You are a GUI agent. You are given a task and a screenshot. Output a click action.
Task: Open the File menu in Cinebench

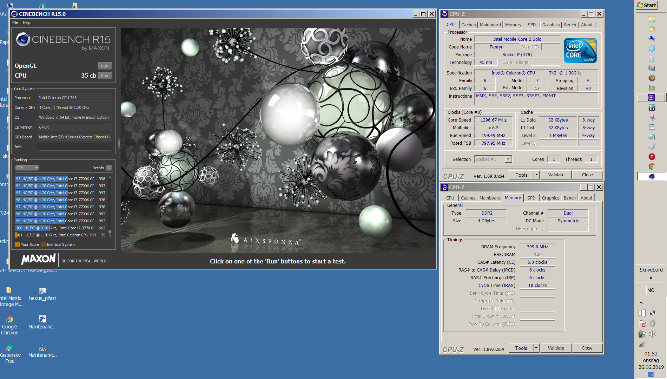(15, 22)
